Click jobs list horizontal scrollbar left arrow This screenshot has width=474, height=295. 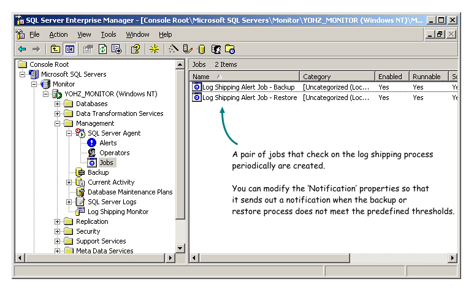coord(194,258)
